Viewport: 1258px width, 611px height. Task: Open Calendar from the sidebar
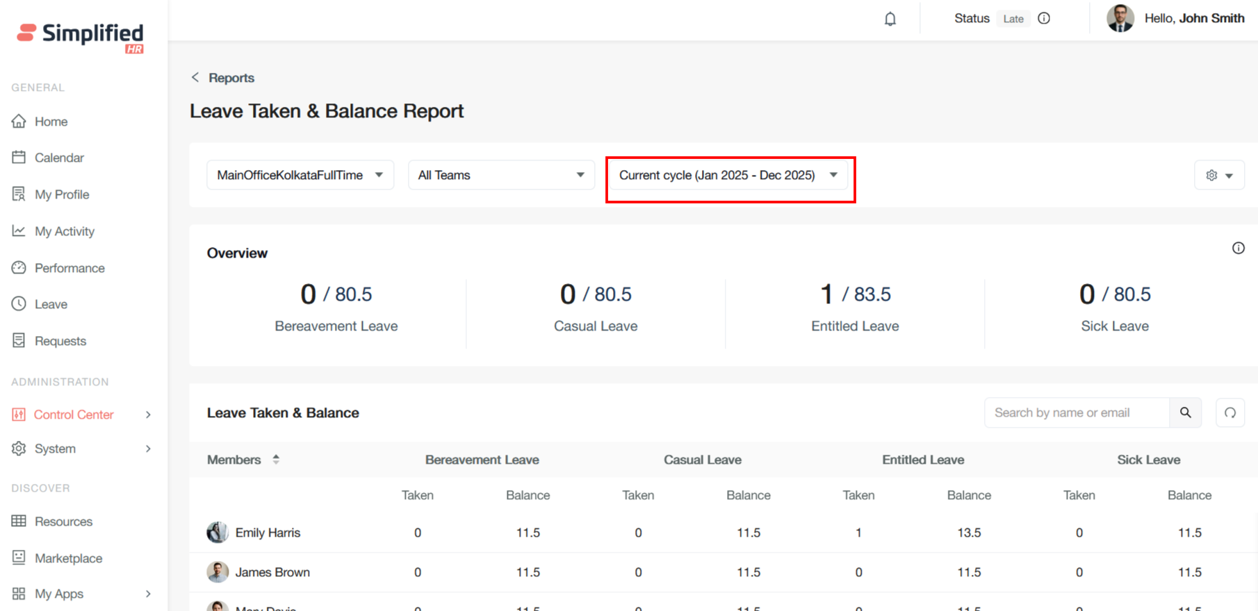pos(59,158)
